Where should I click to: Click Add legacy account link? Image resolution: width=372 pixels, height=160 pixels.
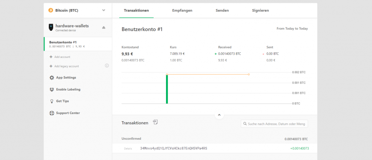tap(66, 66)
